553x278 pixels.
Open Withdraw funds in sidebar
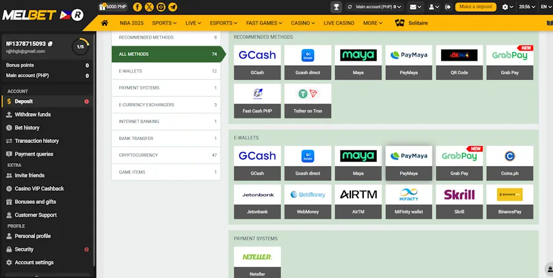pos(33,115)
